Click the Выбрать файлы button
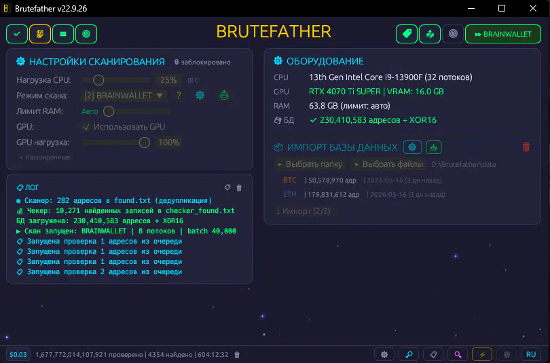Image resolution: width=550 pixels, height=363 pixels. point(388,164)
